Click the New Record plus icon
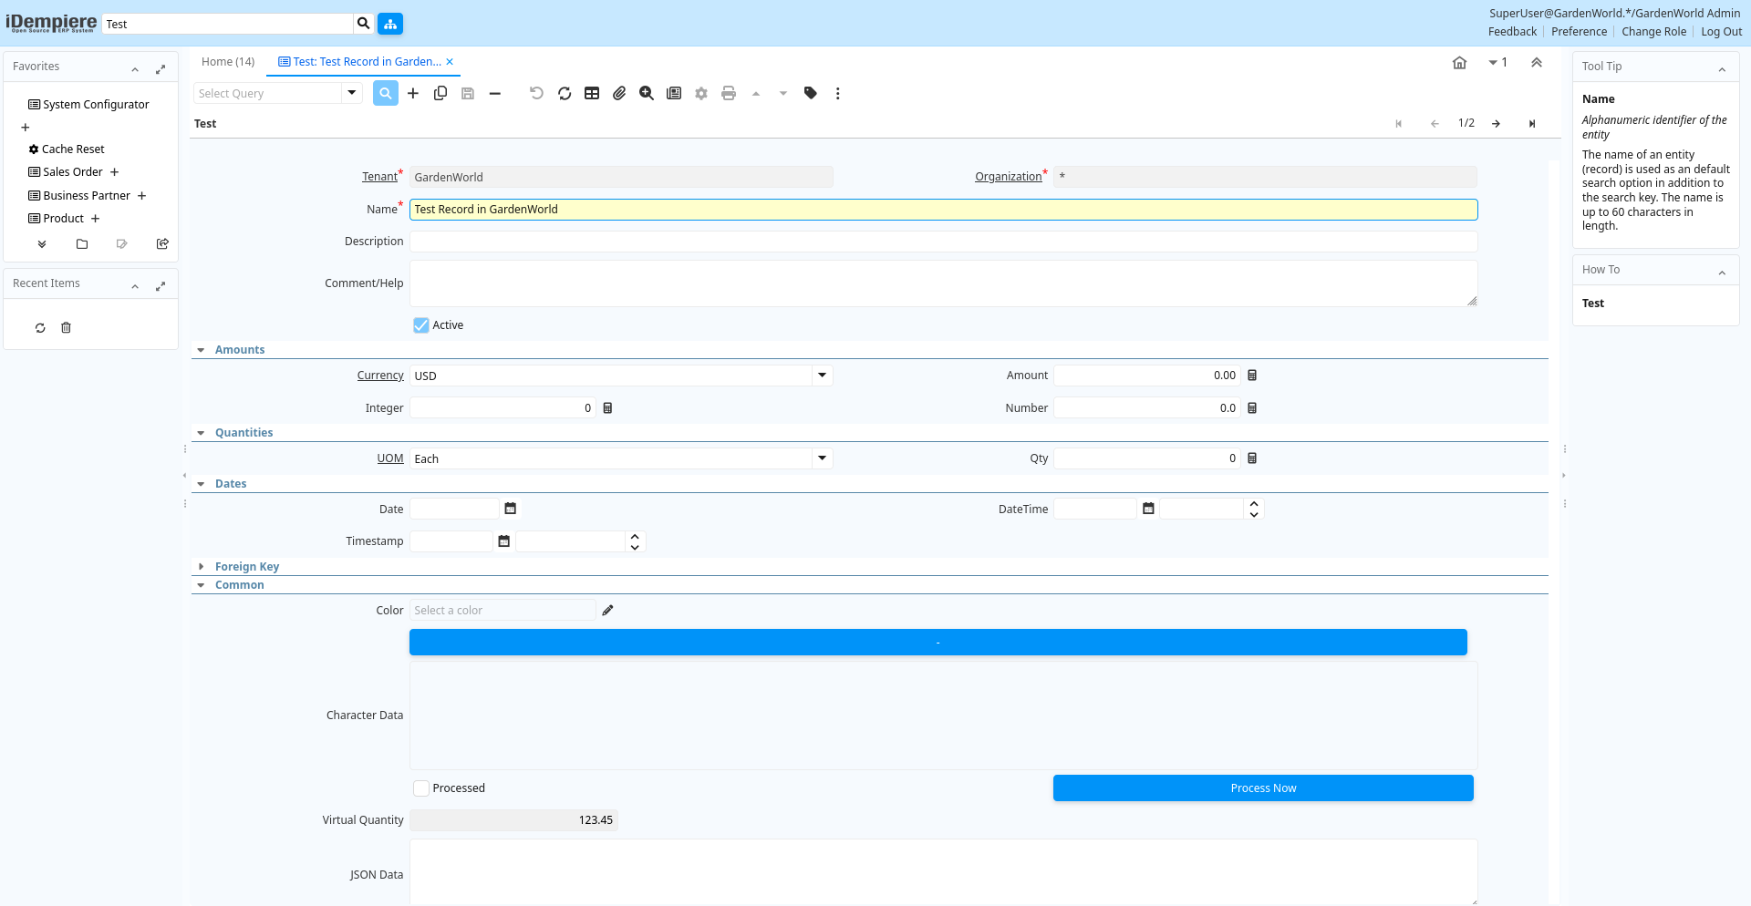 413,93
